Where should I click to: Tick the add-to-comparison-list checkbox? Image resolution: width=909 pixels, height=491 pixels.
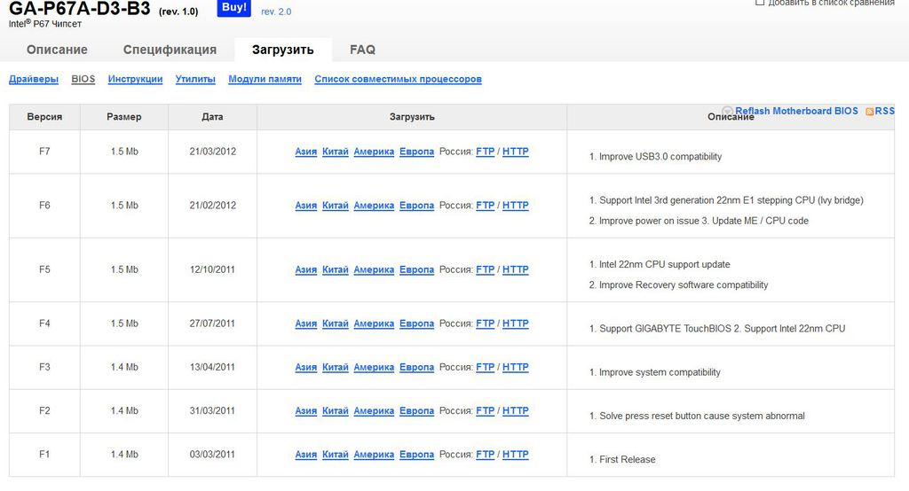pyautogui.click(x=760, y=3)
